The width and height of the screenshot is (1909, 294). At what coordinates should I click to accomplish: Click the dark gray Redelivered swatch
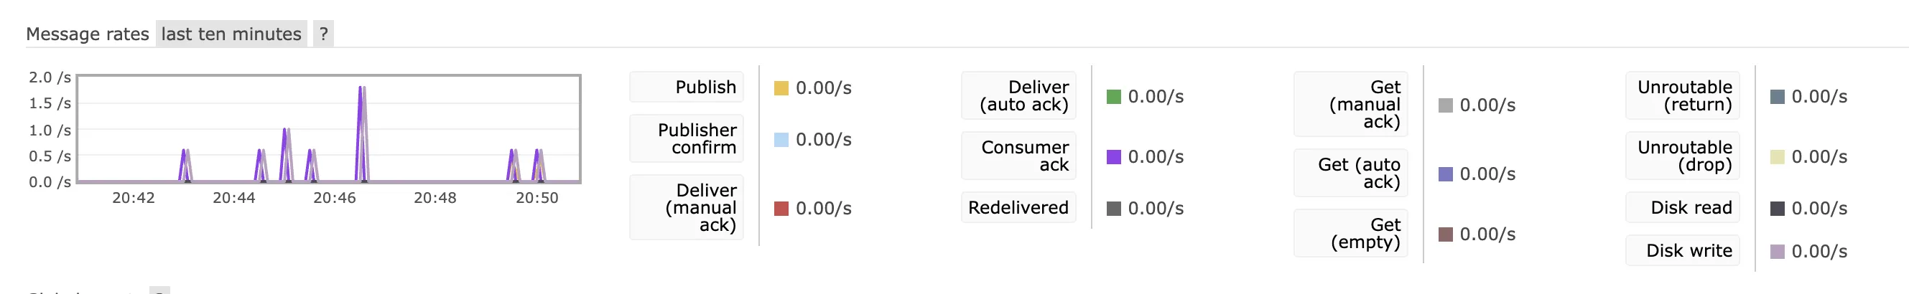pyautogui.click(x=1113, y=209)
